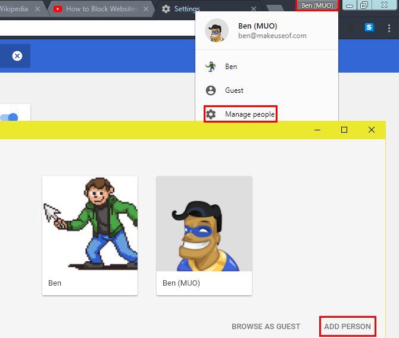Restore down the Chrome browser window
This screenshot has height=338, width=399.
tap(364, 5)
